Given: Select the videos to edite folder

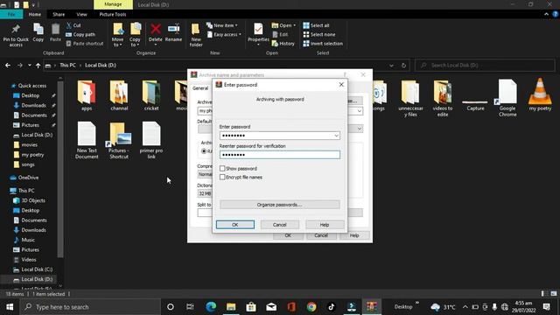Looking at the screenshot, I should click(x=443, y=98).
